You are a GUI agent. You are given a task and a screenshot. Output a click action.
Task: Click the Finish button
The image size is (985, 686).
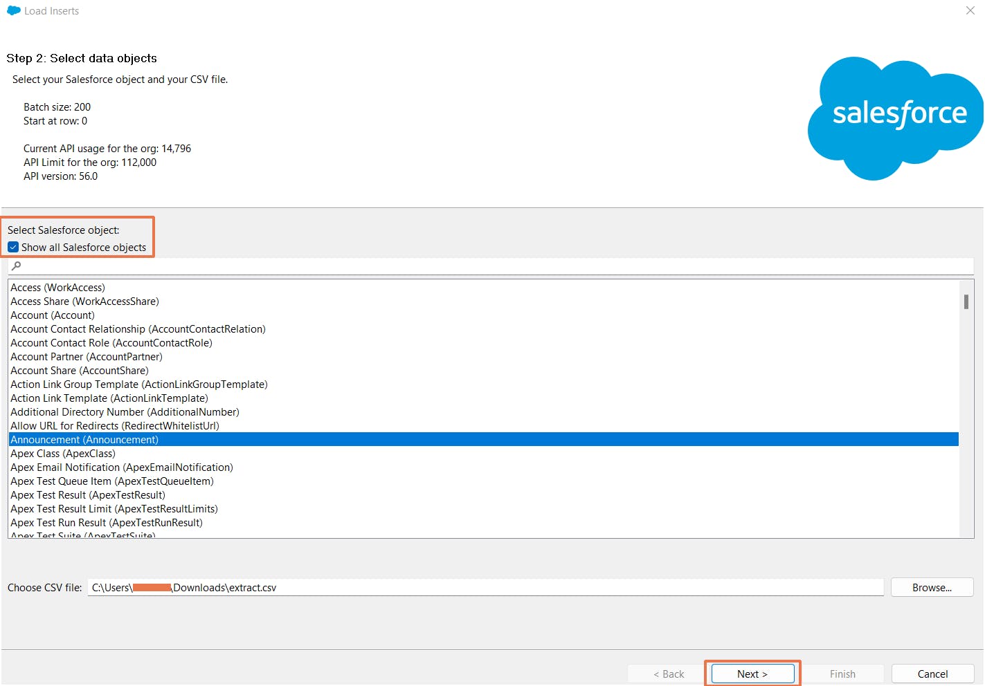tap(842, 674)
